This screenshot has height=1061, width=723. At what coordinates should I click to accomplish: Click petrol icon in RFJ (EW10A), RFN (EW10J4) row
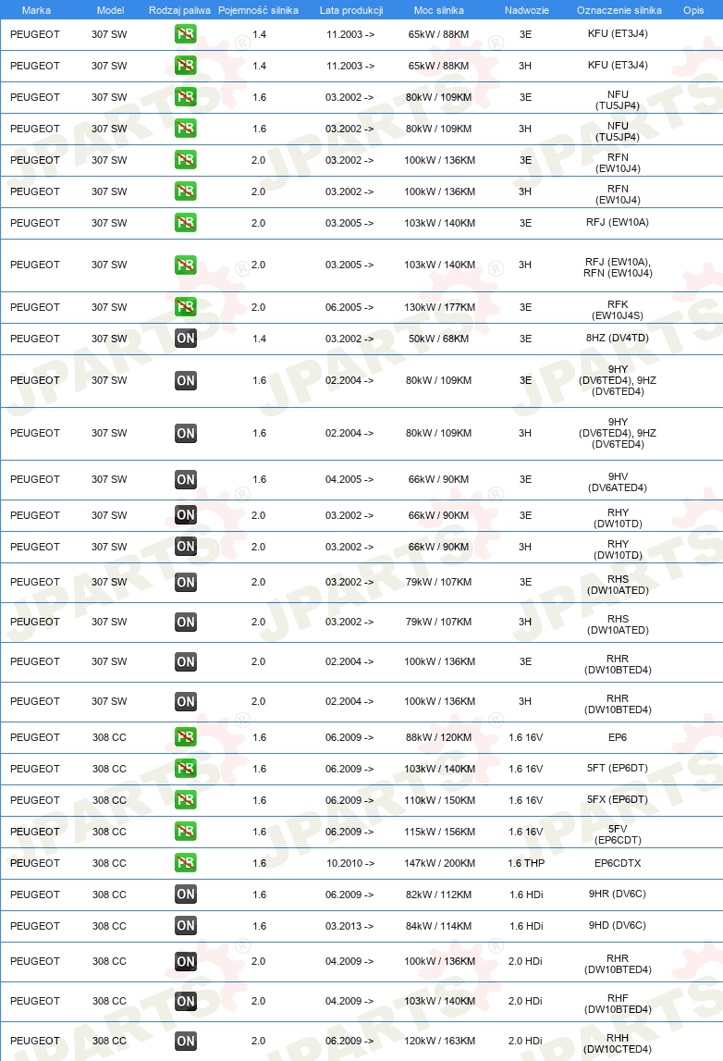[185, 265]
